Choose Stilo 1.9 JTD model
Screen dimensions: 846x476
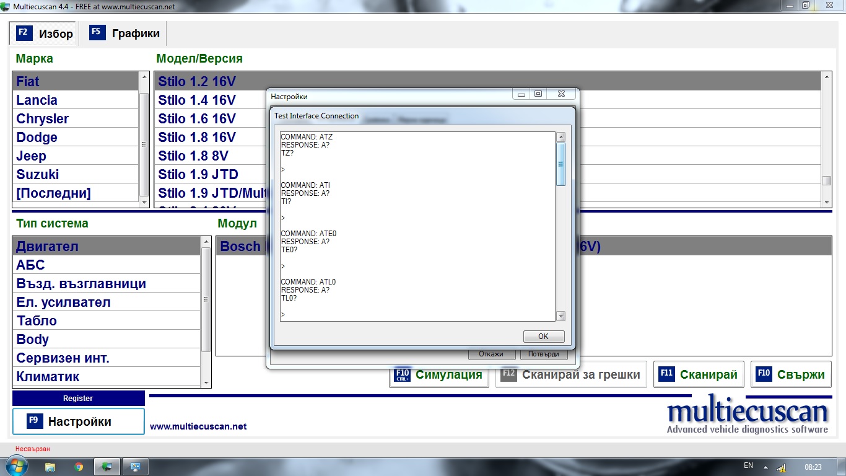198,175
